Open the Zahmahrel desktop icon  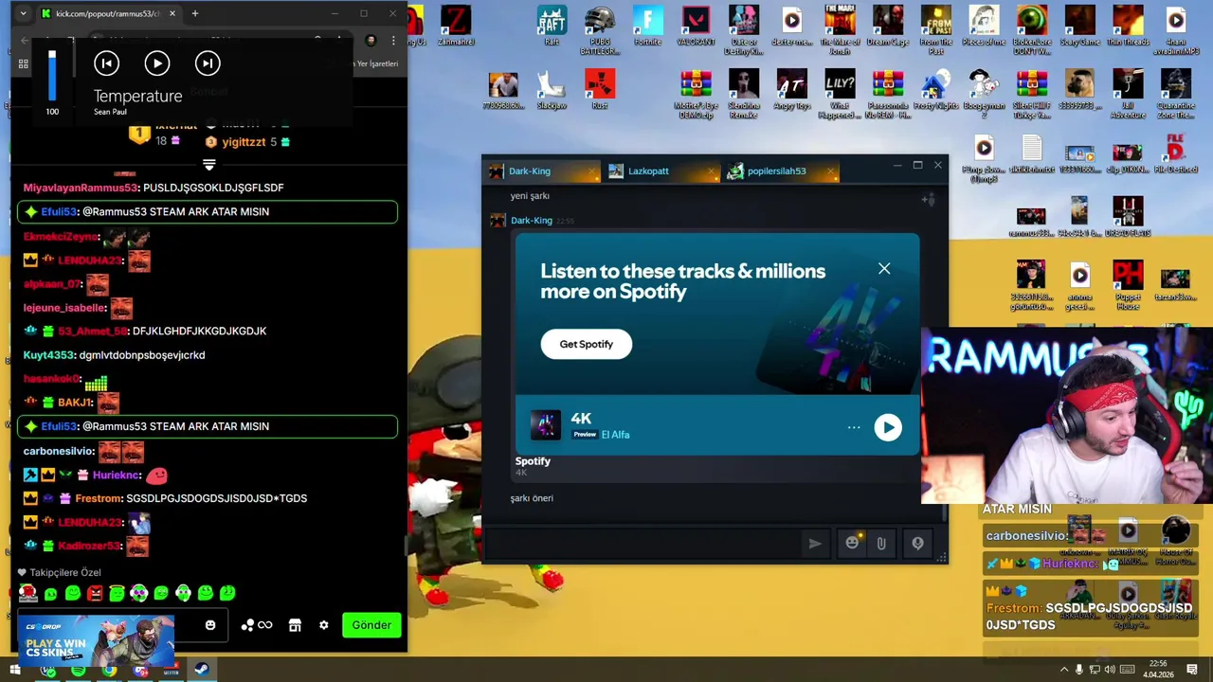tap(456, 26)
